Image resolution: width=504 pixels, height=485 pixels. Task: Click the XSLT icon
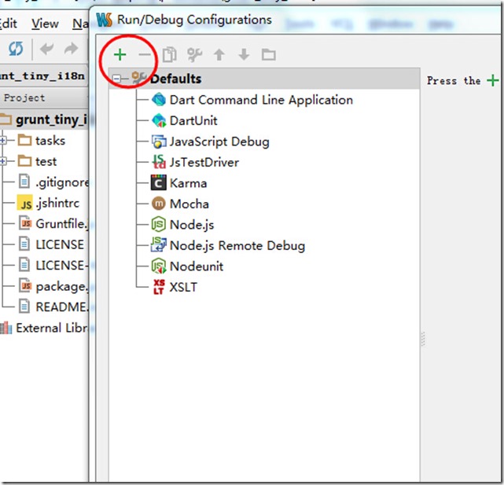(x=159, y=287)
